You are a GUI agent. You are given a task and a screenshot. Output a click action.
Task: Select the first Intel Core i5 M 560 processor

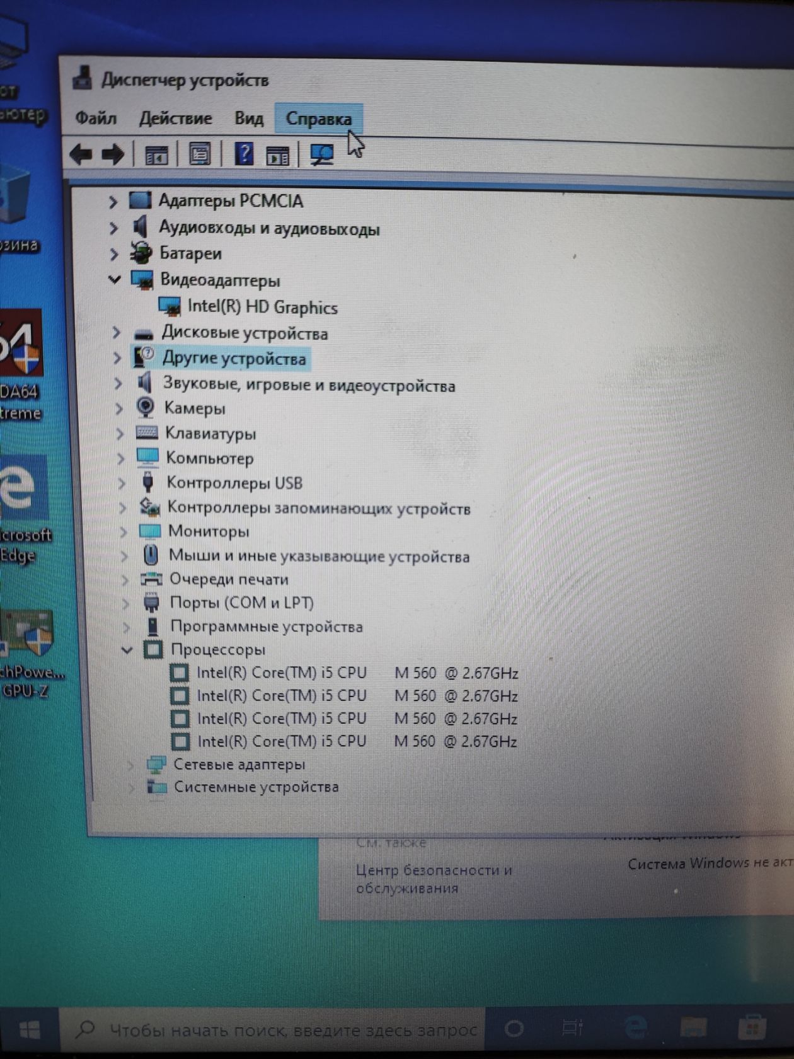click(357, 673)
